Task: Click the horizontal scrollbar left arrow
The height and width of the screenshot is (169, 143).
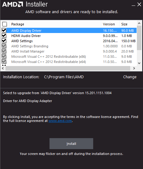Action: pyautogui.click(x=3, y=68)
